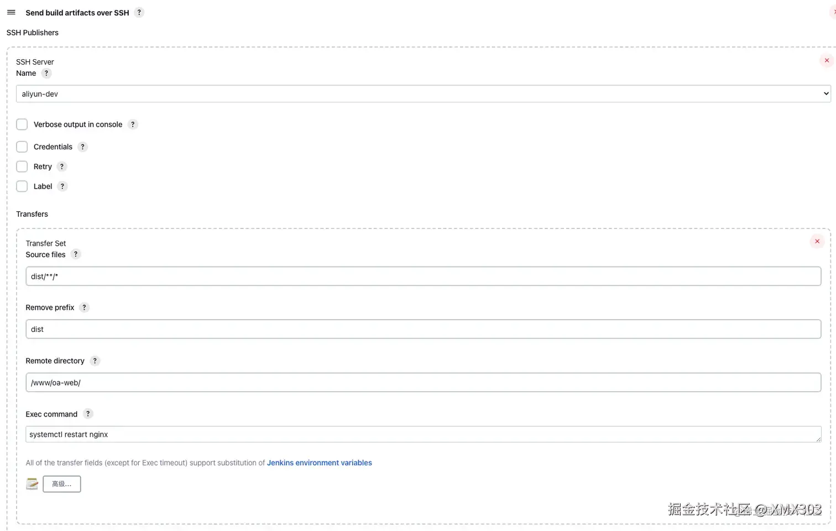
Task: Click the 高级... advanced button
Action: pyautogui.click(x=62, y=484)
